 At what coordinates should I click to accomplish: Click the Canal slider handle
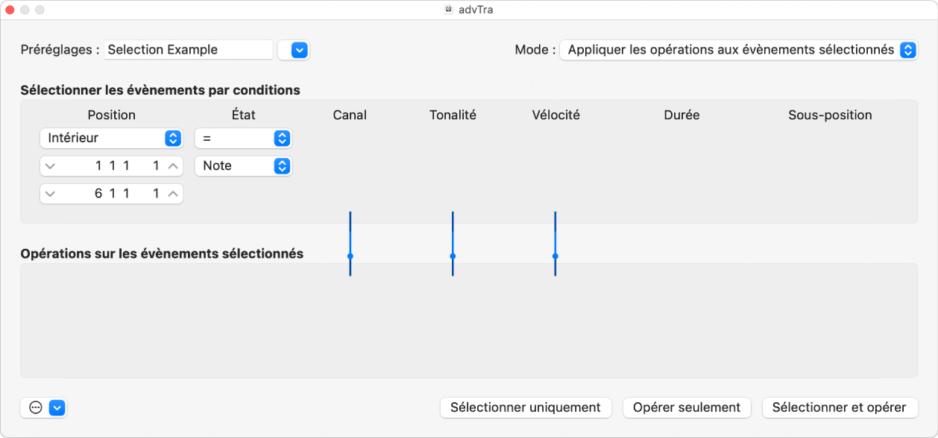pos(349,257)
